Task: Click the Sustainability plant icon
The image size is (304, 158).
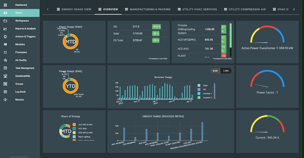Action: (6, 76)
